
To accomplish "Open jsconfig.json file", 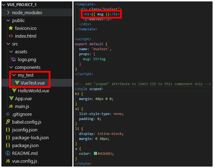I will (x=25, y=130).
